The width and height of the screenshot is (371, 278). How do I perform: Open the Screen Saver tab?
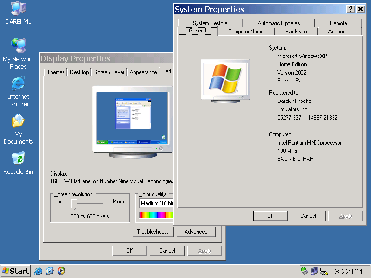coord(109,72)
